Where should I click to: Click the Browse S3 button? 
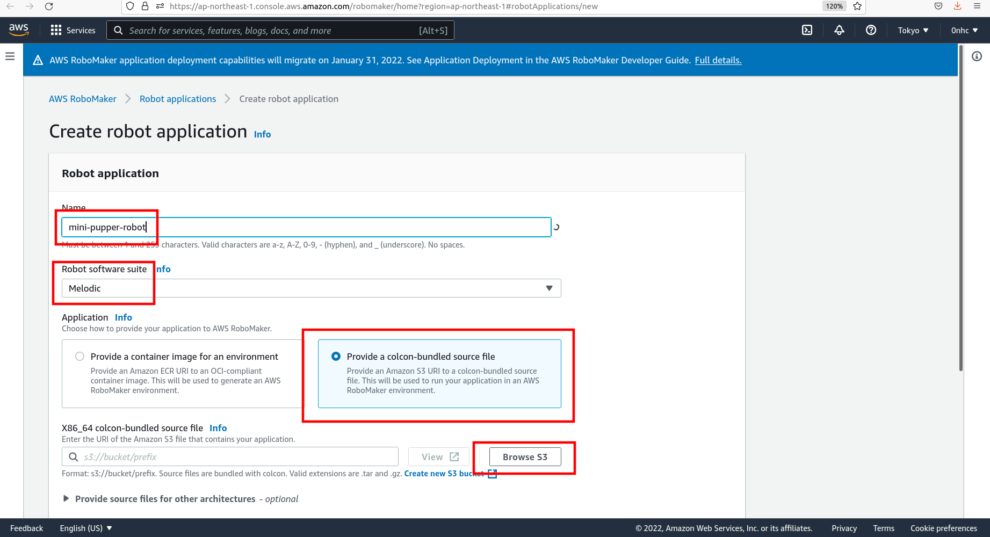525,457
